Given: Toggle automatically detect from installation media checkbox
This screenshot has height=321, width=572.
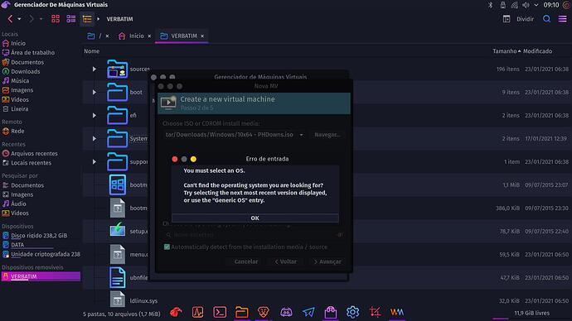Looking at the screenshot, I should [x=167, y=247].
